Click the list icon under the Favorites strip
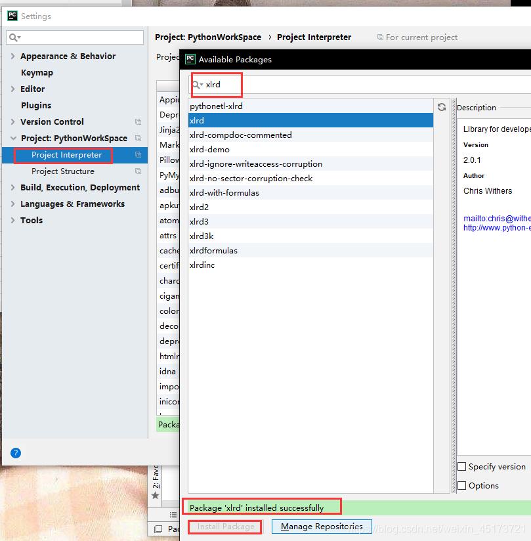 tap(173, 515)
